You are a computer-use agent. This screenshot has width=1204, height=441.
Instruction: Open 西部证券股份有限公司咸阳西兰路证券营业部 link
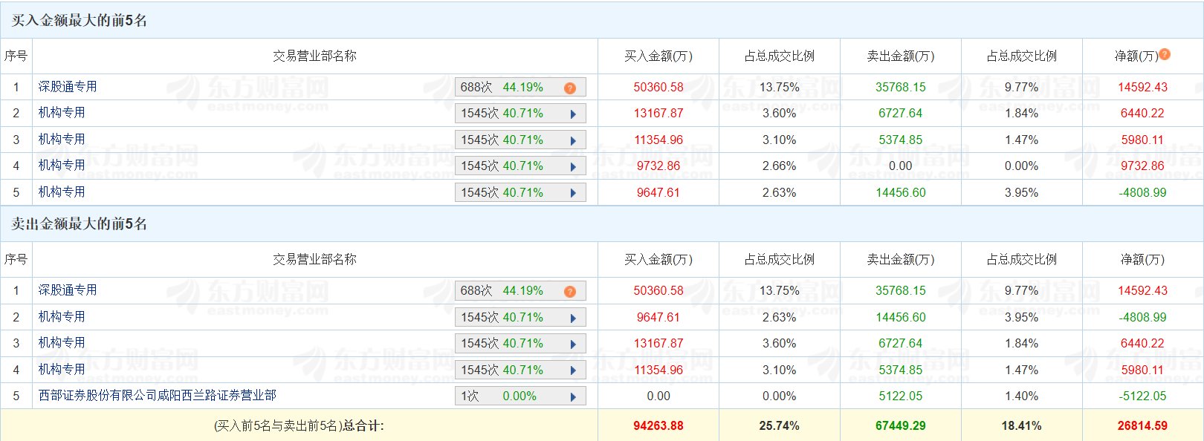pyautogui.click(x=158, y=396)
